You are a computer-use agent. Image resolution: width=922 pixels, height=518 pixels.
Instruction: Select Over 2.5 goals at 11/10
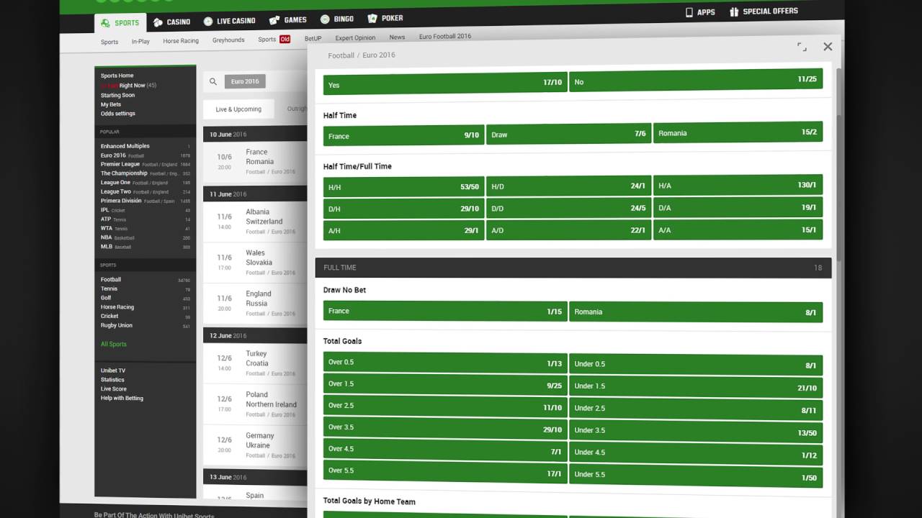pos(445,406)
